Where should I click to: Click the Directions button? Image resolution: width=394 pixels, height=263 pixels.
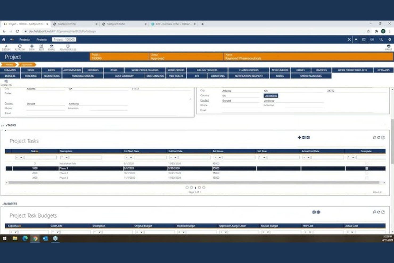[271, 96]
